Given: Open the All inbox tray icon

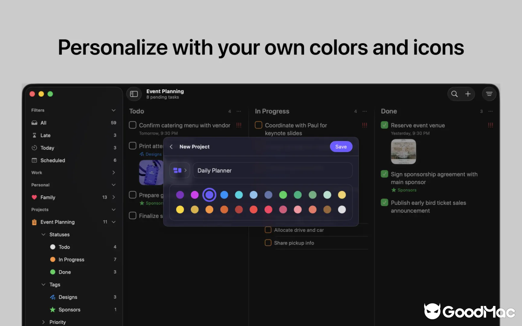Looking at the screenshot, I should (x=35, y=123).
